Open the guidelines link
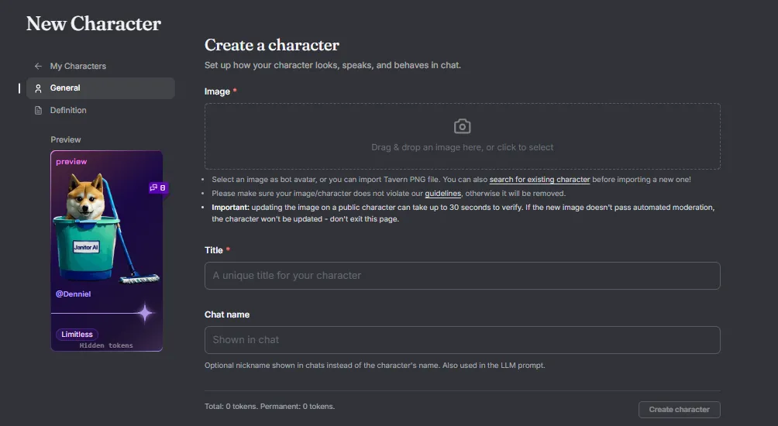The image size is (778, 426). (x=442, y=194)
